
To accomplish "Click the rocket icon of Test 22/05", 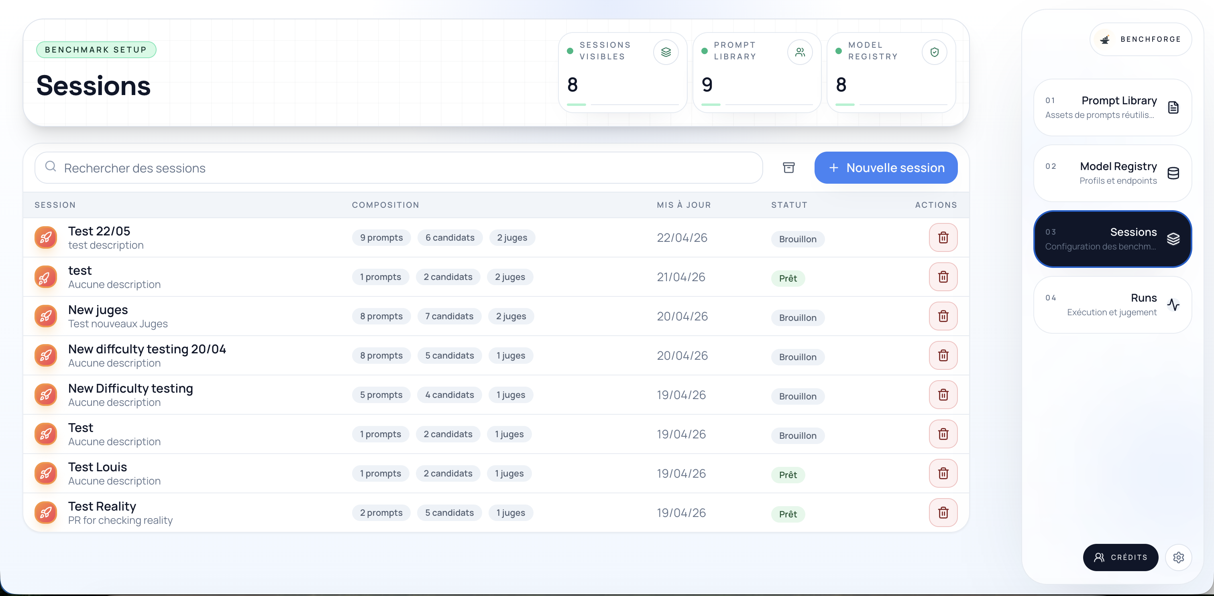I will (x=46, y=238).
